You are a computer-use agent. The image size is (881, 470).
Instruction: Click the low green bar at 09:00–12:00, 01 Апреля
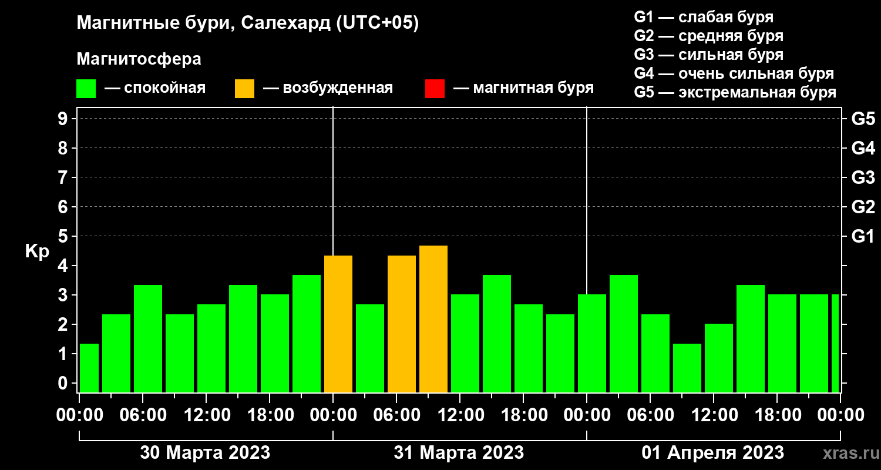pyautogui.click(x=687, y=368)
